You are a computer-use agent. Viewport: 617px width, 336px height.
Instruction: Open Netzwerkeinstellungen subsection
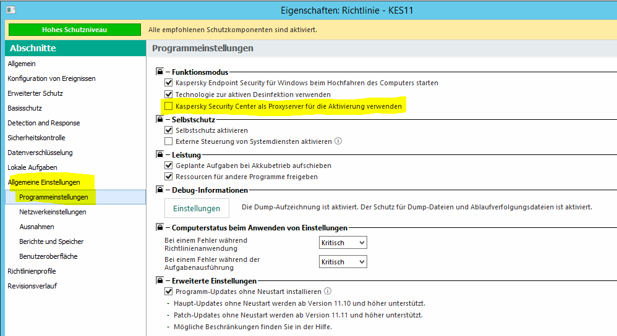53,212
